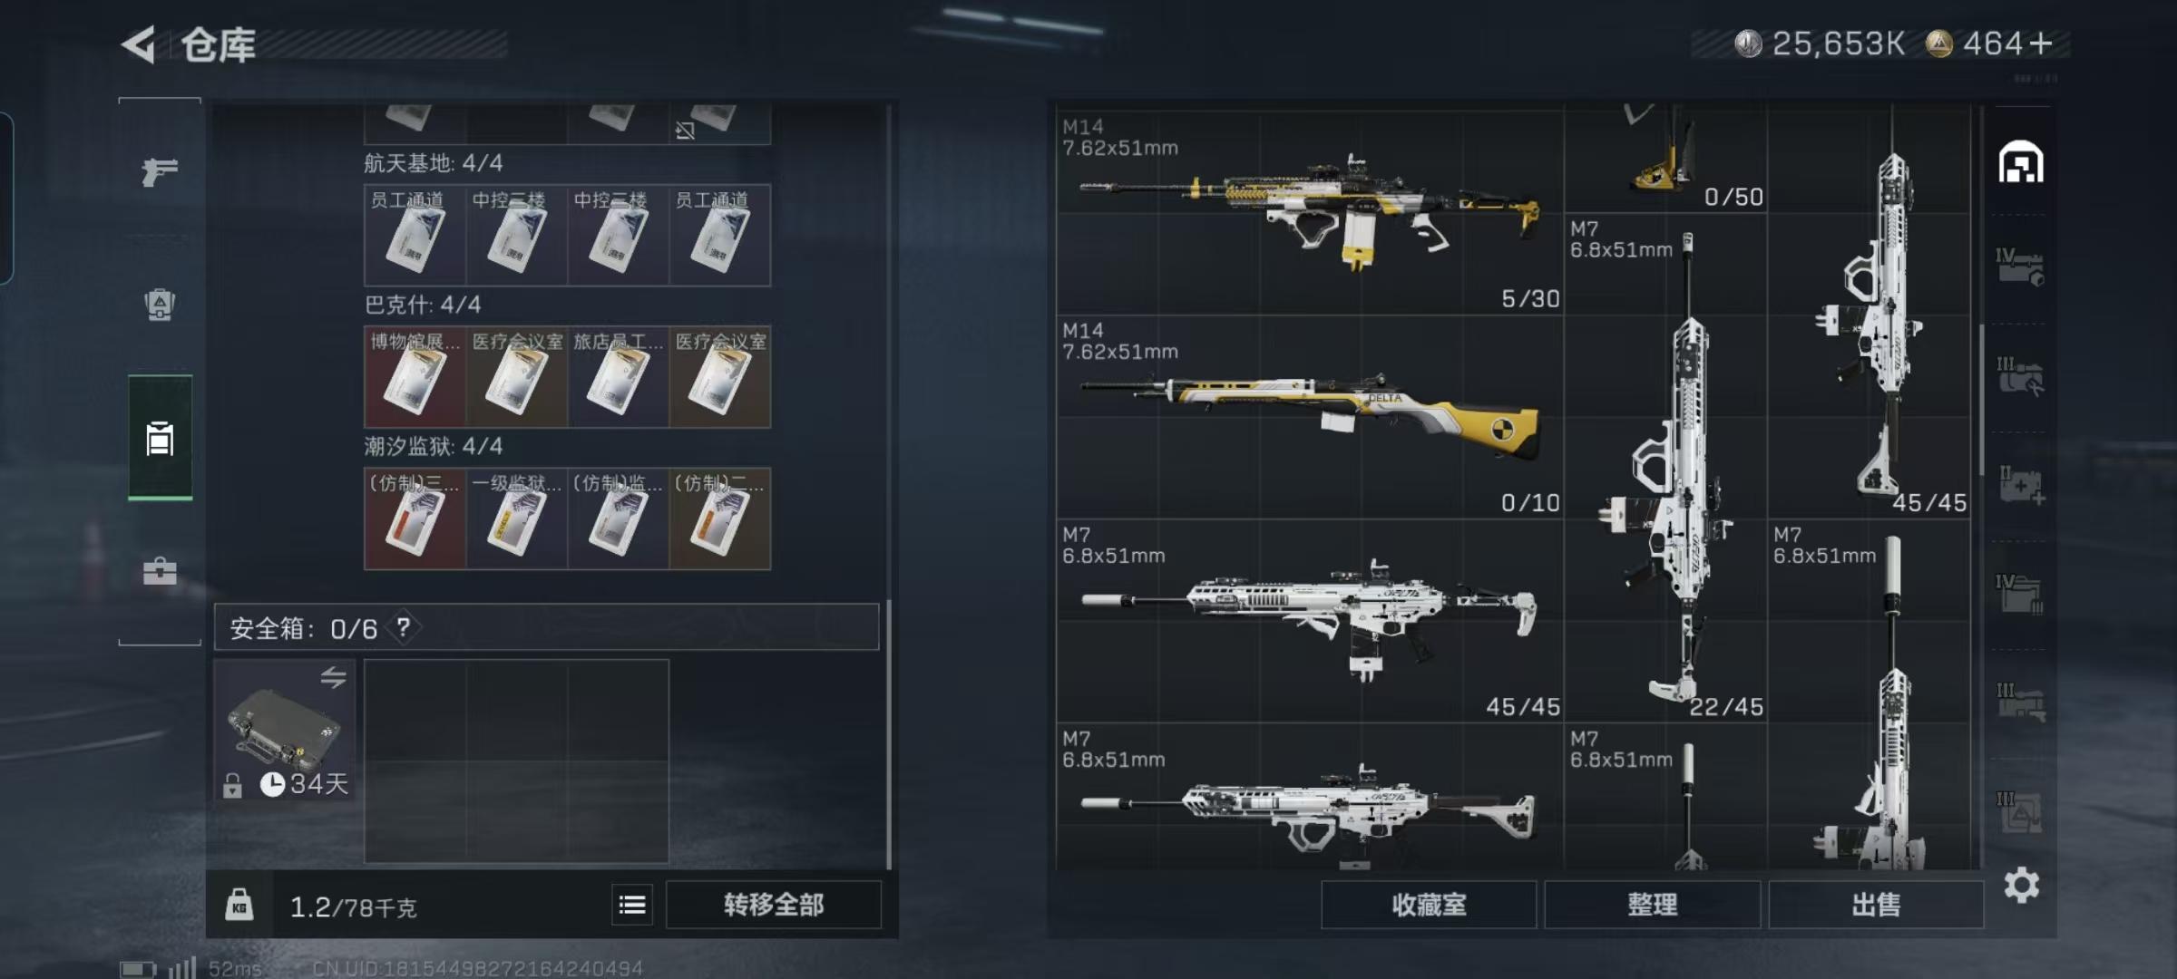Open the Collection Room (收藏室) button

click(x=1429, y=905)
